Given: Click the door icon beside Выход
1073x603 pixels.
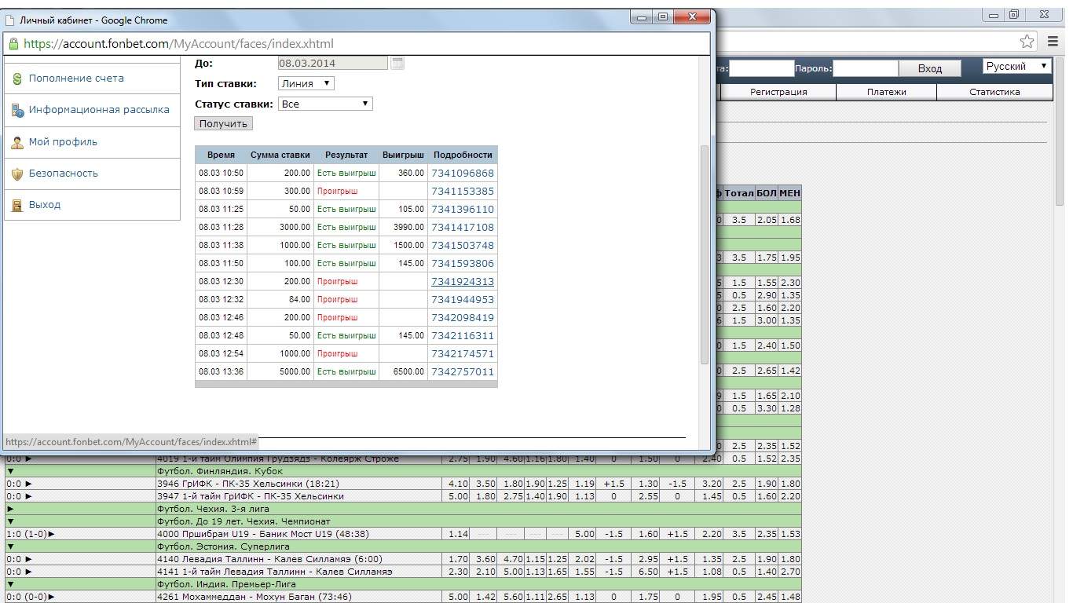Looking at the screenshot, I should [x=17, y=205].
